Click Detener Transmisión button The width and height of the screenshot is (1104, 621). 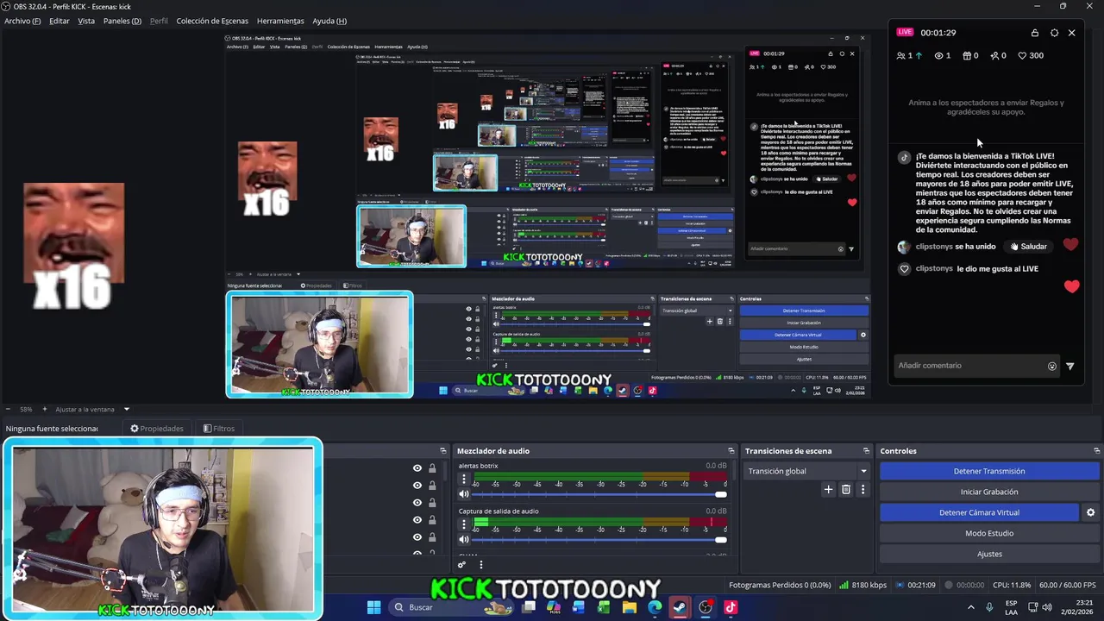989,471
